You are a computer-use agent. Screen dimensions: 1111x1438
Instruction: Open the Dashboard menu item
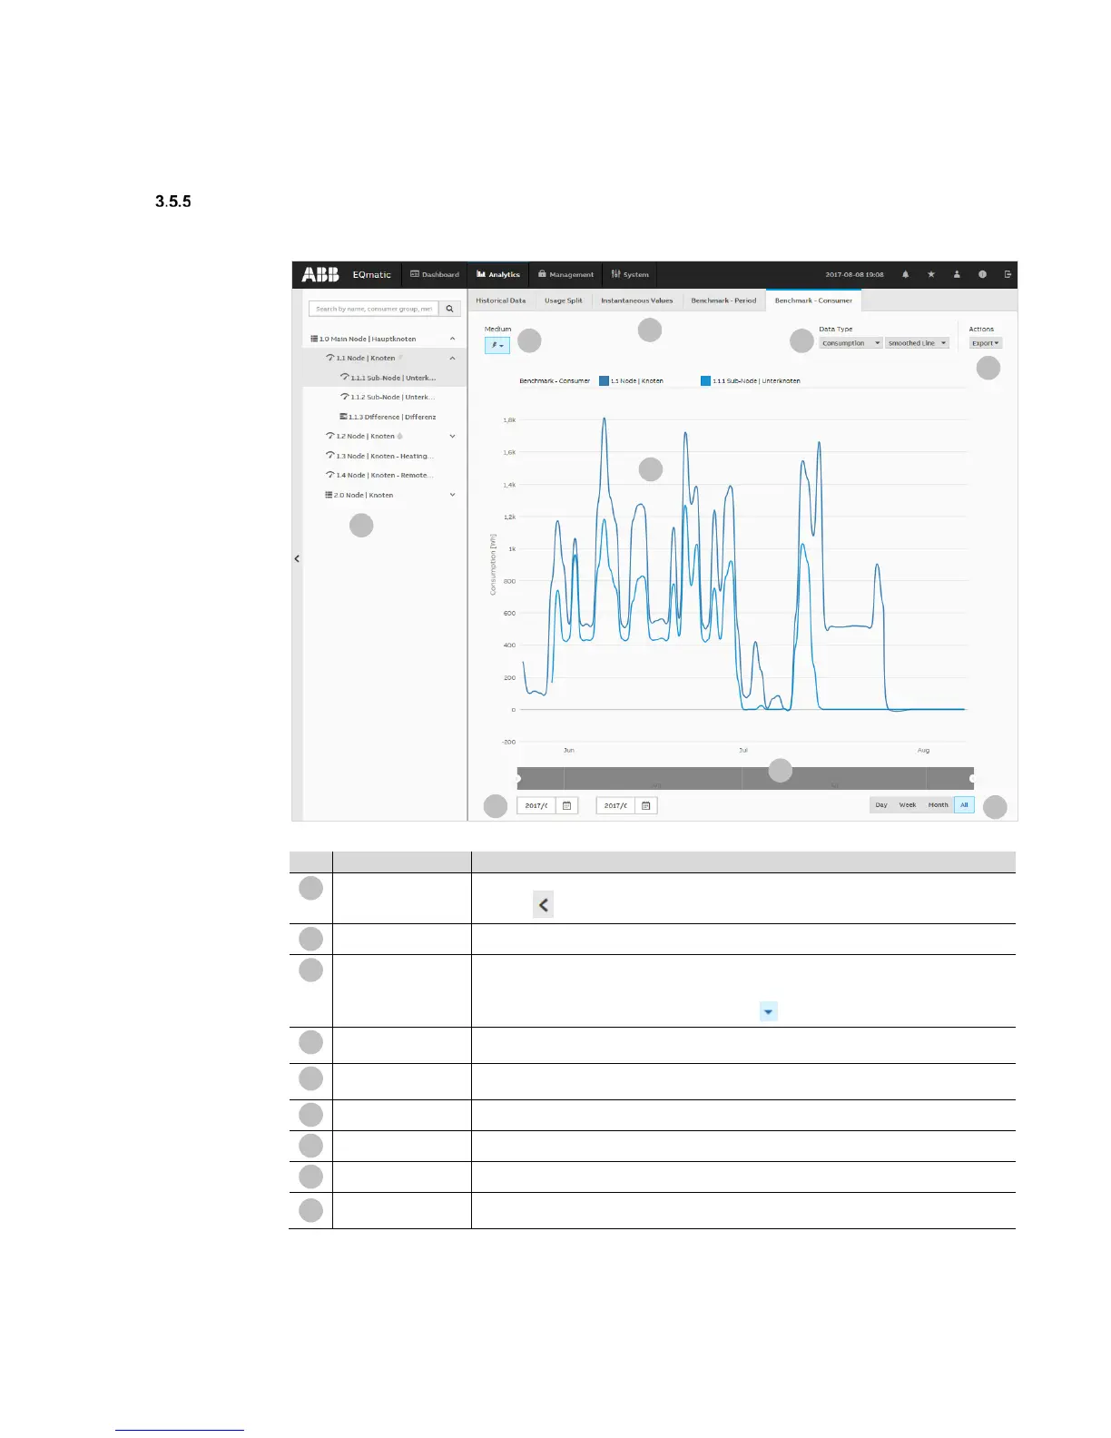[435, 274]
